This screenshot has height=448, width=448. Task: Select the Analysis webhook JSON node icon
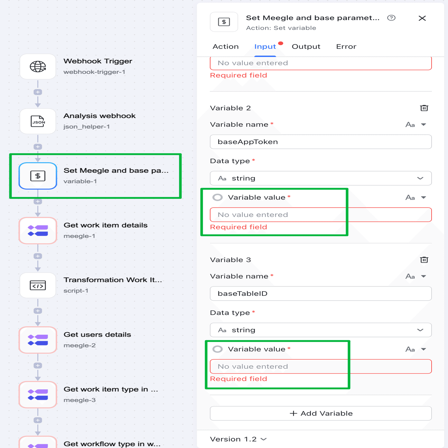point(38,121)
